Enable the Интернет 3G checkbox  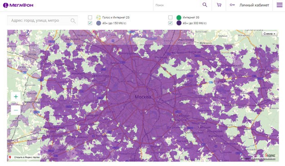pos(170,17)
